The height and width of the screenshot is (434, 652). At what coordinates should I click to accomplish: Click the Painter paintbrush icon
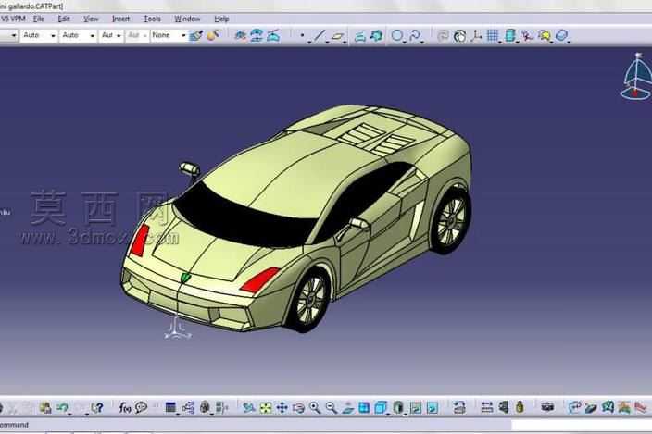tap(196, 36)
